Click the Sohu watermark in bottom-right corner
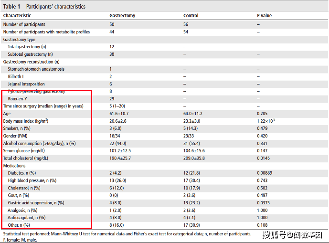This screenshot has width=329, height=243. coord(291,235)
